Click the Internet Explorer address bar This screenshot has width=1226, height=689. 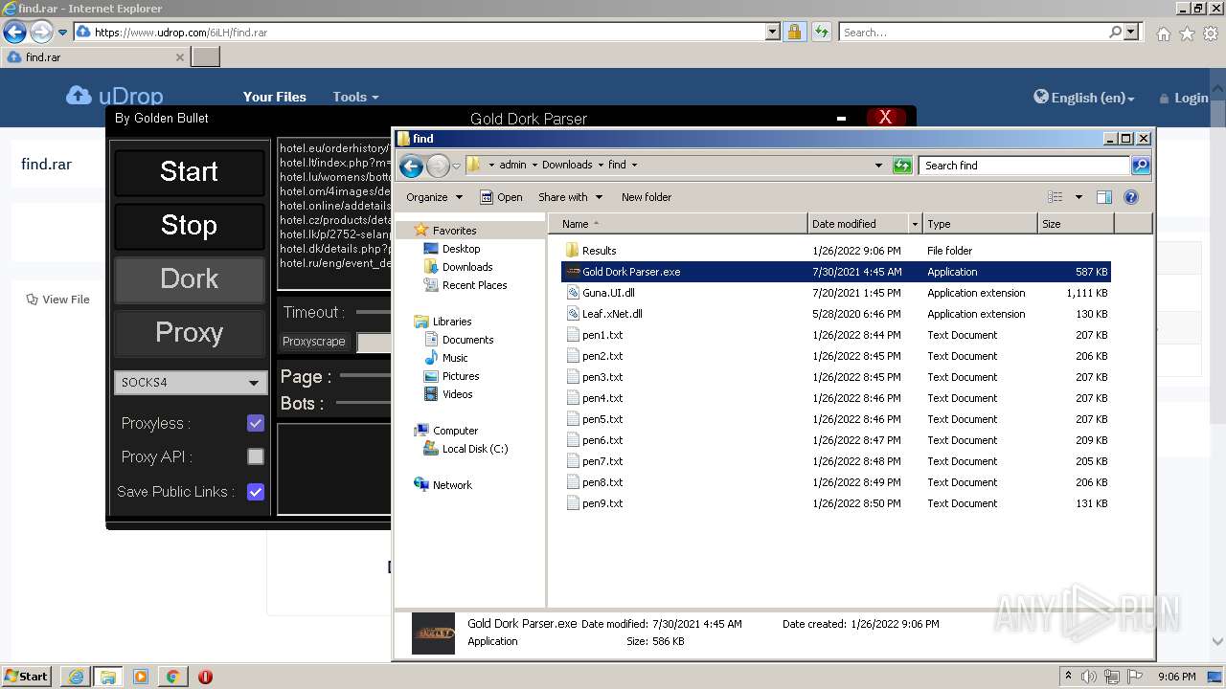(428, 33)
